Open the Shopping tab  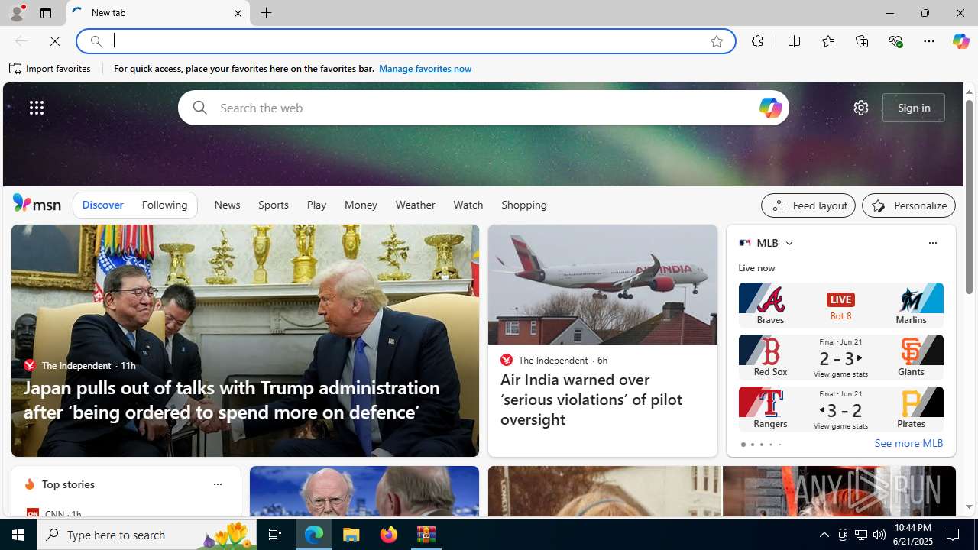[524, 205]
